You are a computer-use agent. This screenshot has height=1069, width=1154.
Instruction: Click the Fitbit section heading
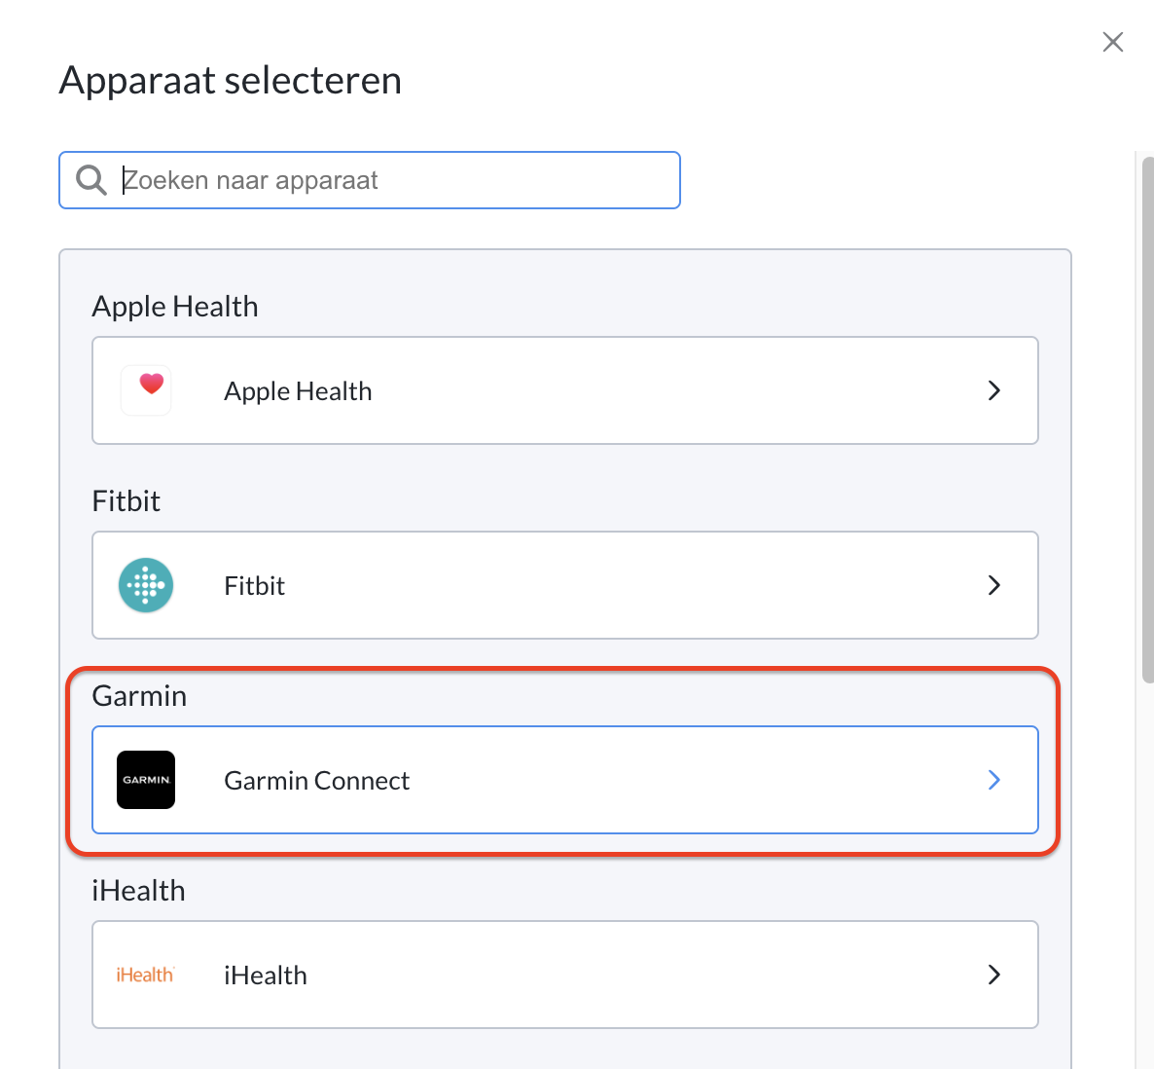[x=126, y=500]
